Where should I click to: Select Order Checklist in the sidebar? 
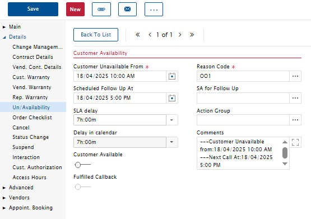coord(32,117)
